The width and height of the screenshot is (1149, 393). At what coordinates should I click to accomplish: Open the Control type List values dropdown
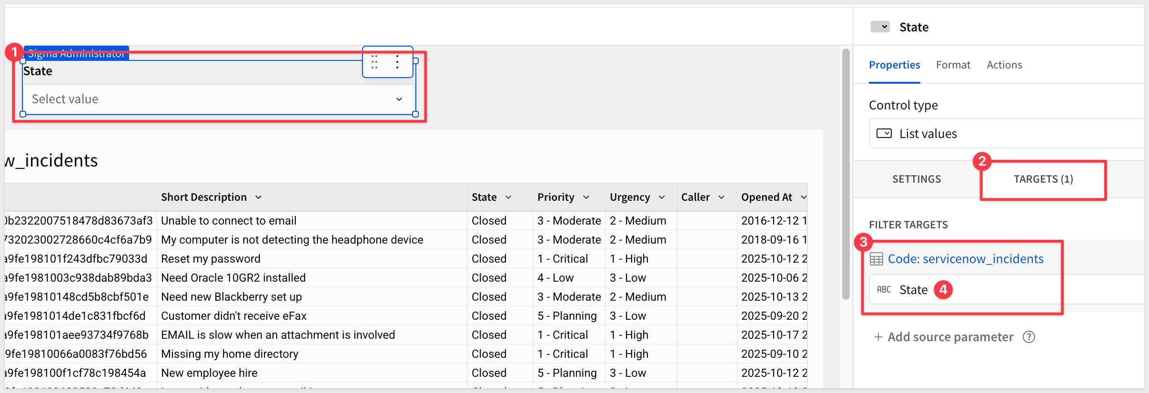tap(1005, 134)
